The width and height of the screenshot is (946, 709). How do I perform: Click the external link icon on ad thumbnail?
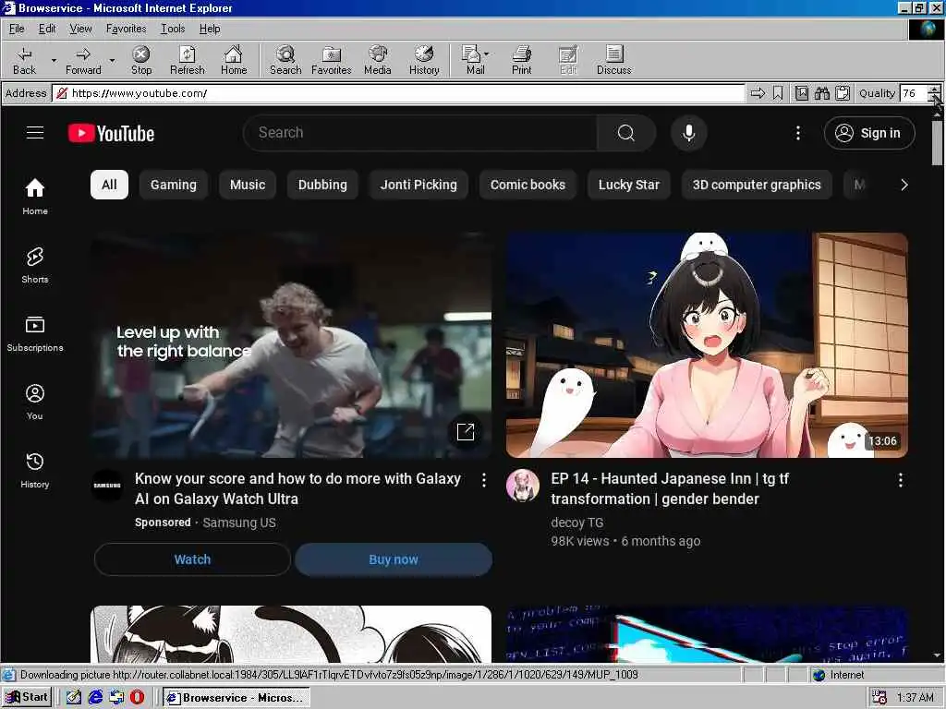pyautogui.click(x=466, y=432)
